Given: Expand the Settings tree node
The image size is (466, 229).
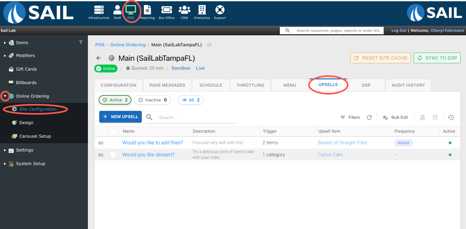Looking at the screenshot, I should pyautogui.click(x=5, y=150).
